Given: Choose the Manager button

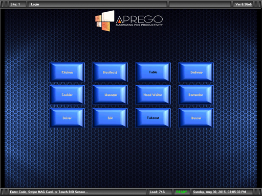Looking at the screenshot, I should click(110, 95).
